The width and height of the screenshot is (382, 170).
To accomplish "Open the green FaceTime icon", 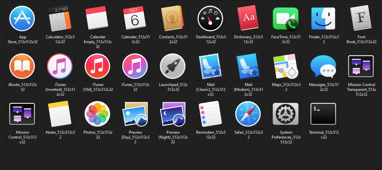I will (286, 19).
